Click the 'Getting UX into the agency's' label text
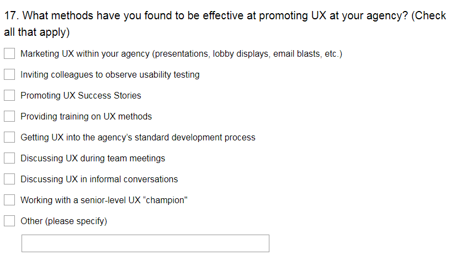The height and width of the screenshot is (261, 456). (138, 137)
